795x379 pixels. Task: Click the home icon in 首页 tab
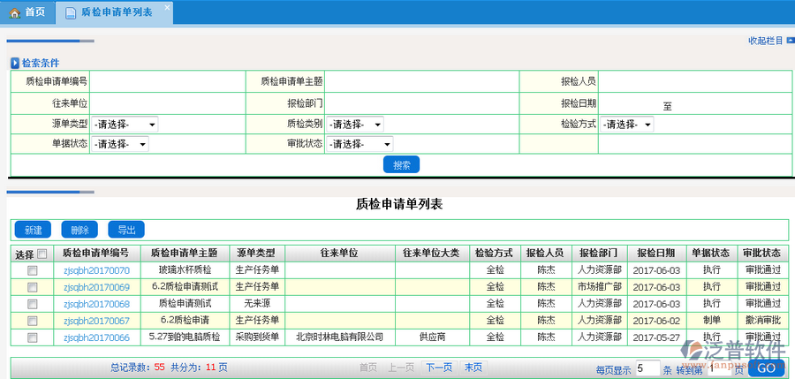click(14, 12)
